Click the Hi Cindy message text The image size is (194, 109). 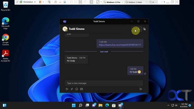pyautogui.click(x=71, y=61)
